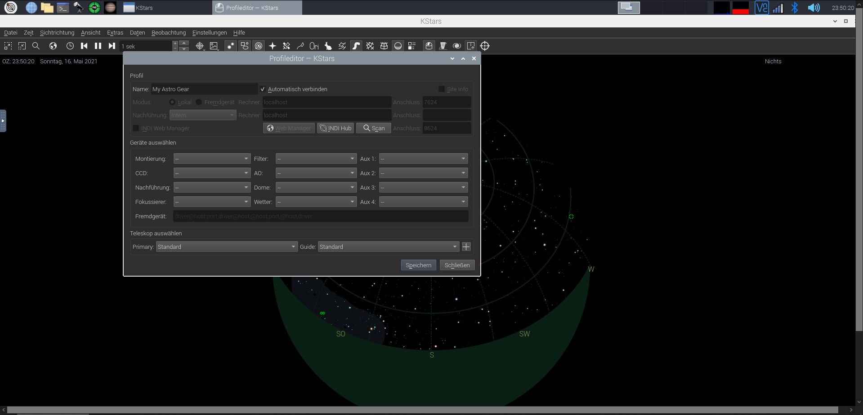Open the file manager folder icon
The height and width of the screenshot is (415, 863).
pyautogui.click(x=47, y=8)
